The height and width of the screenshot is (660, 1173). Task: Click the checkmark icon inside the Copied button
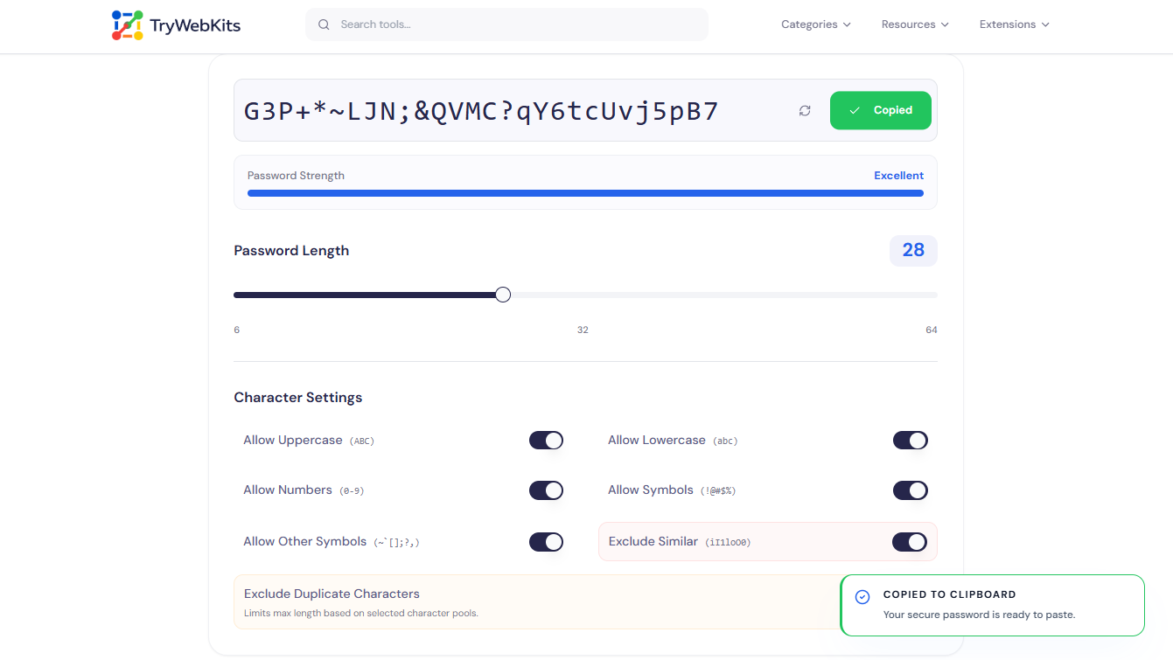coord(855,110)
